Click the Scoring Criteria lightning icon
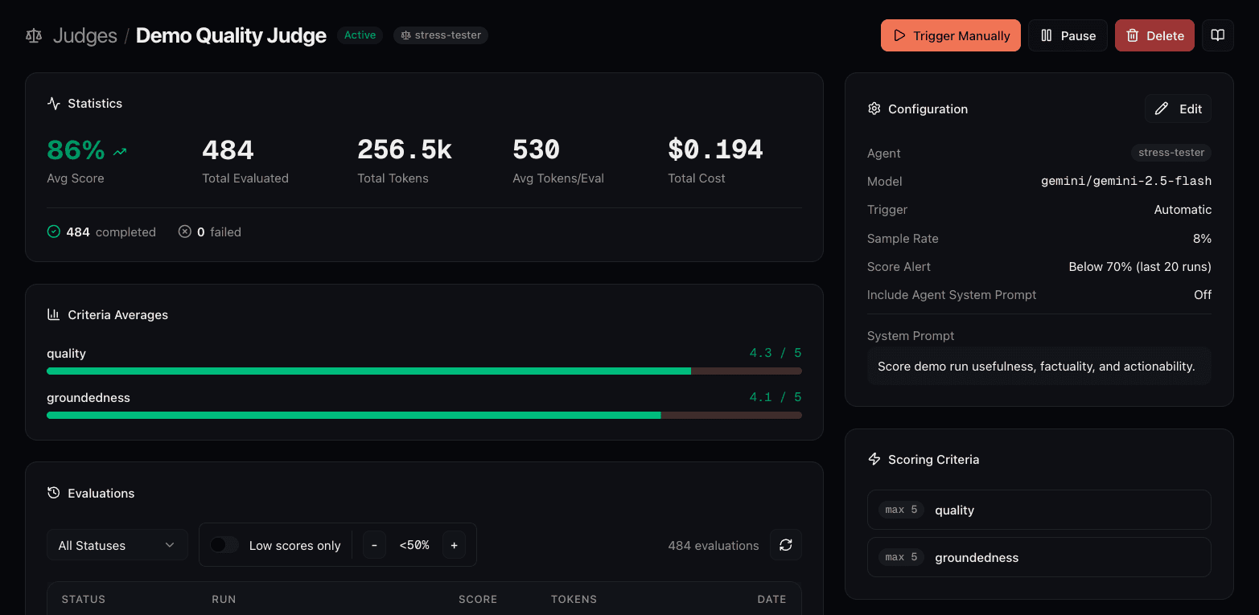1259x615 pixels. point(874,459)
